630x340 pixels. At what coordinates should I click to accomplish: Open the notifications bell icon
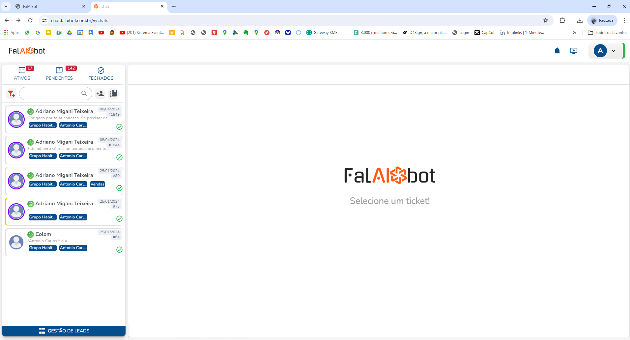coord(557,51)
